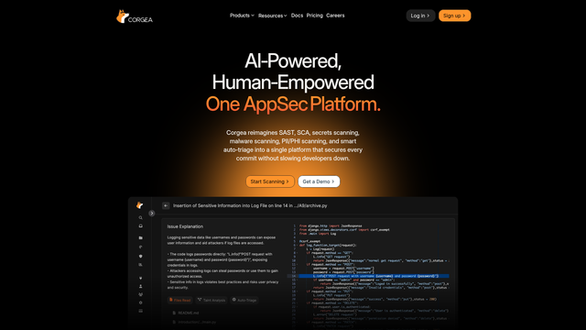Click the shield icon in the sidebar
586x330 pixels.
click(140, 257)
